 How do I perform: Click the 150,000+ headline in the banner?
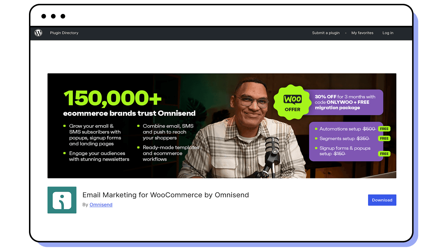[112, 98]
